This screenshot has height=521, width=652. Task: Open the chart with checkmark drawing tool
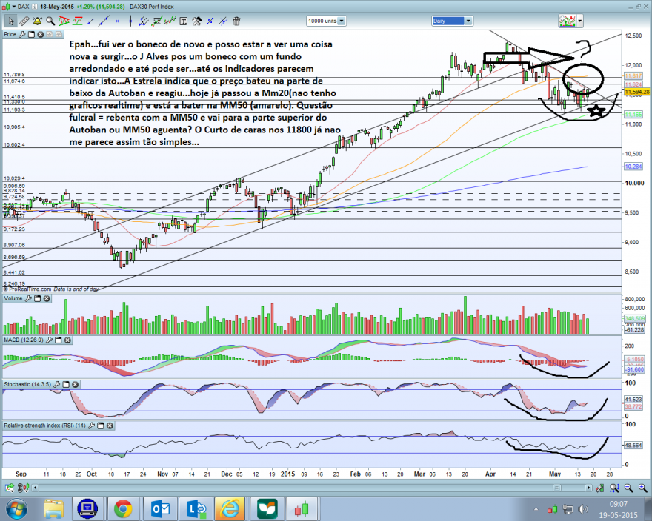[x=157, y=21]
